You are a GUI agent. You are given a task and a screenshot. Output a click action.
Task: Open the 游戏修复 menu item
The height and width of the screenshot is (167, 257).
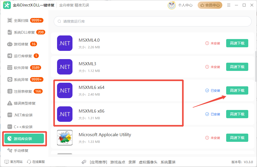click(25, 44)
